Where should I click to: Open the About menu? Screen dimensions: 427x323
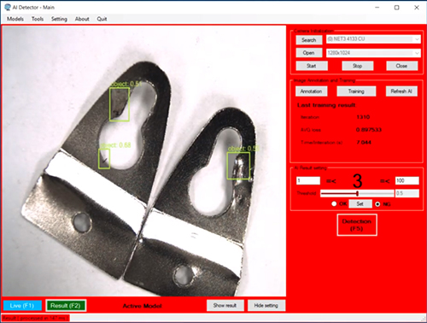(82, 19)
